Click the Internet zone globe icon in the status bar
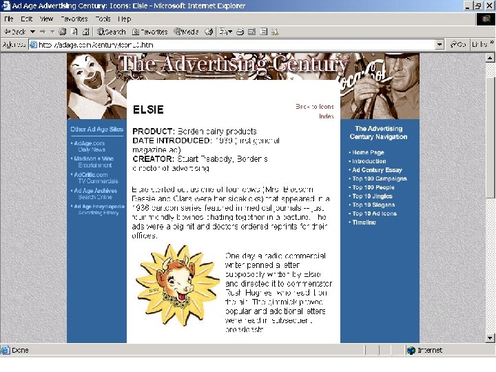 [x=411, y=350]
